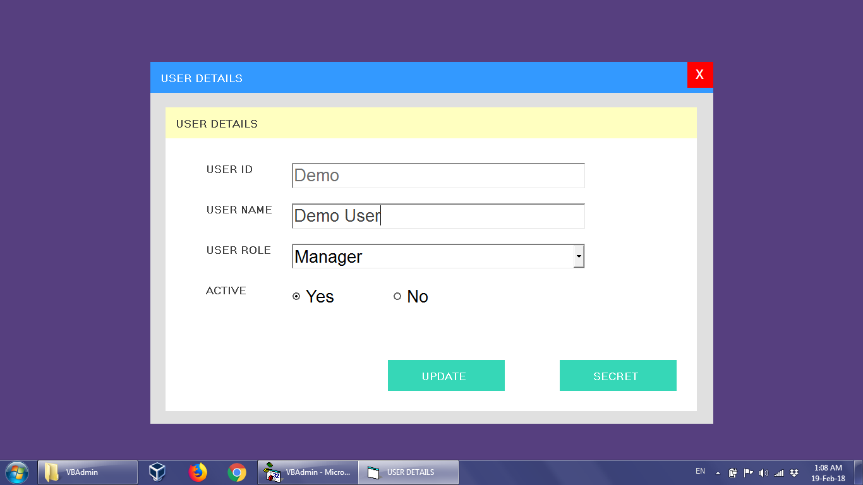The height and width of the screenshot is (485, 863).
Task: Click the UPDATE button
Action: (446, 376)
